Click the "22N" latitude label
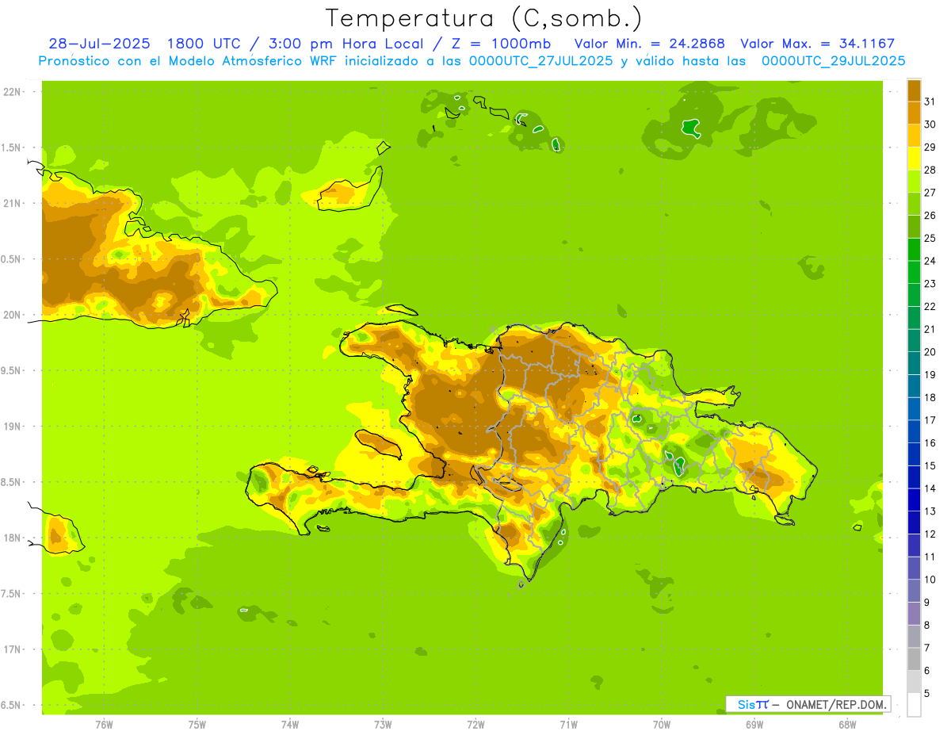This screenshot has height=735, width=951. 12,92
